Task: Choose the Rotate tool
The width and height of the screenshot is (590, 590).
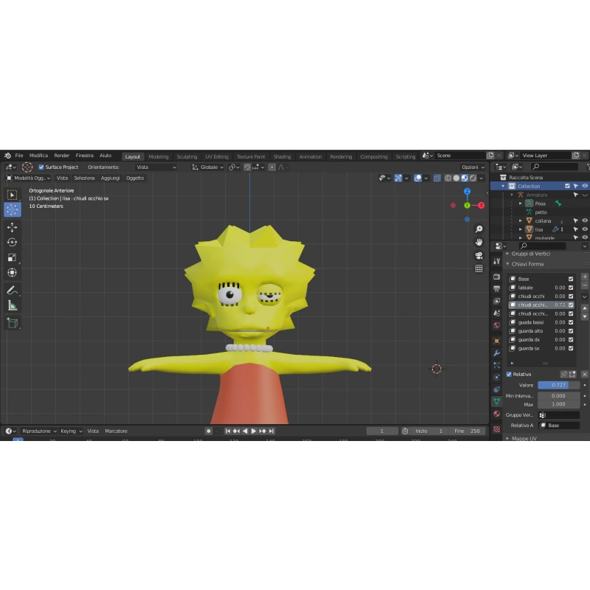Action: click(13, 243)
